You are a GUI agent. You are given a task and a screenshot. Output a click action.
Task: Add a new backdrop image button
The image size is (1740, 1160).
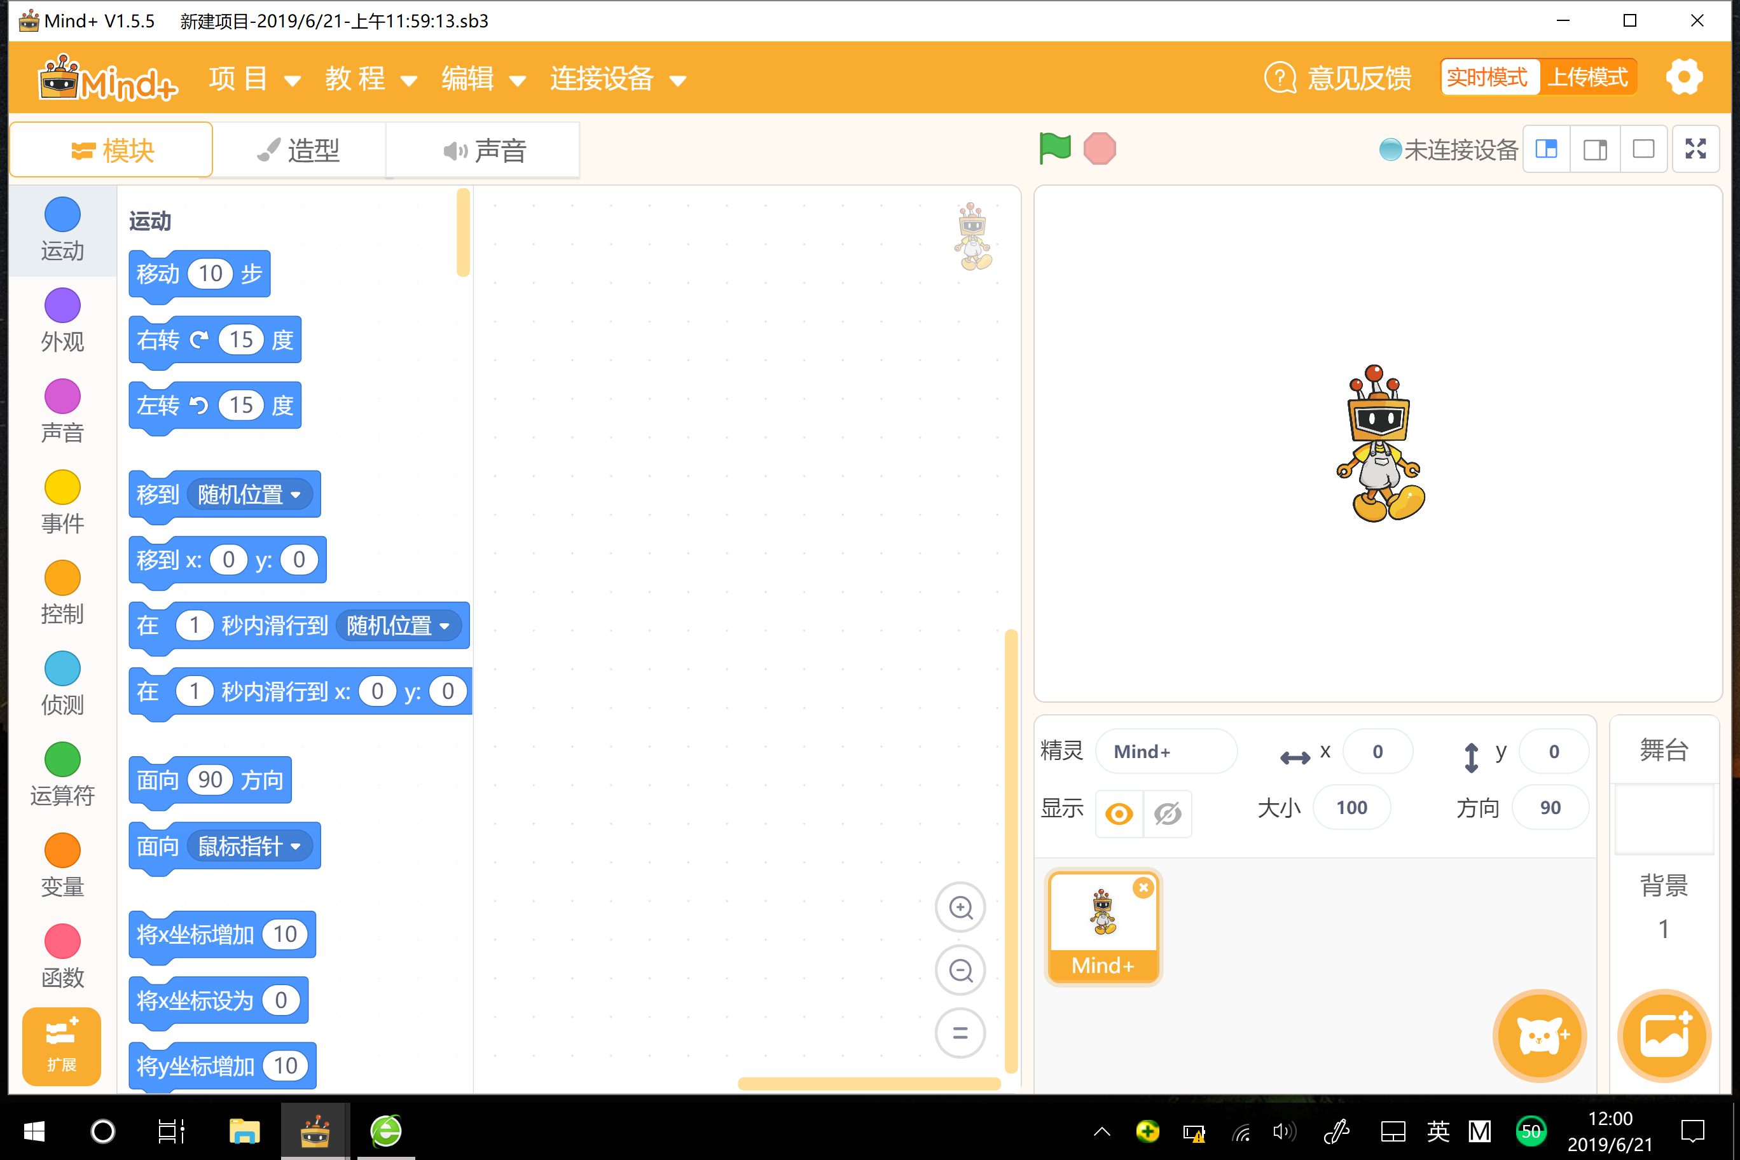pos(1664,1035)
